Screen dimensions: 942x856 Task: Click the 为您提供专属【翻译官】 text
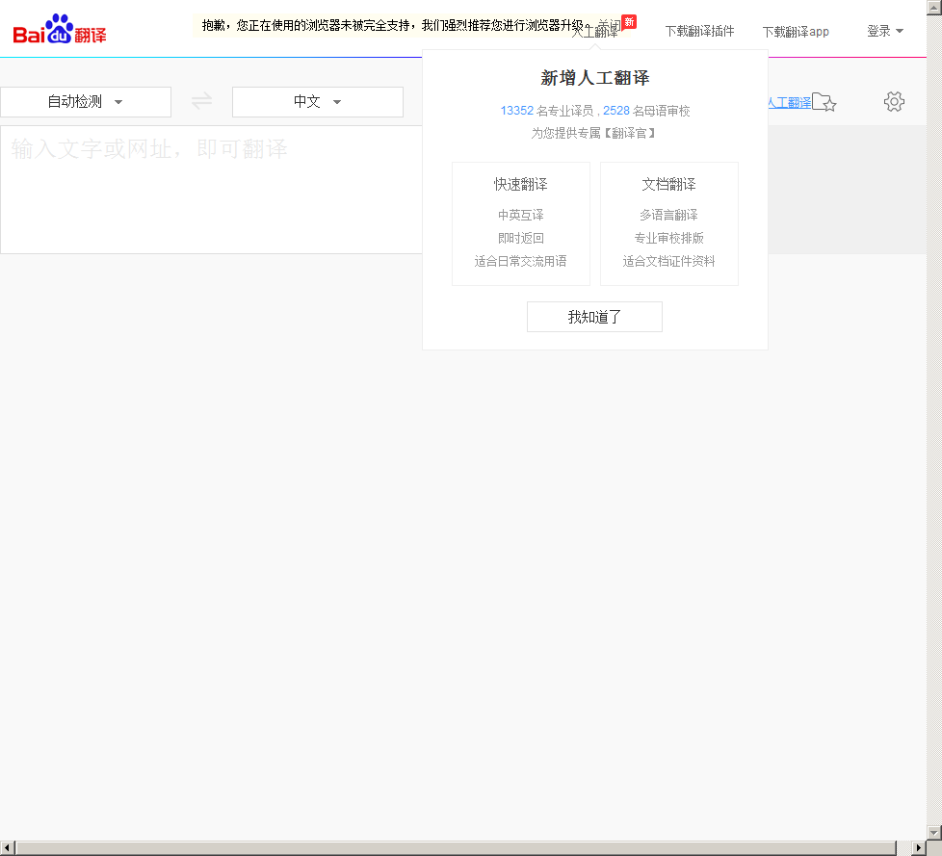pyautogui.click(x=593, y=133)
